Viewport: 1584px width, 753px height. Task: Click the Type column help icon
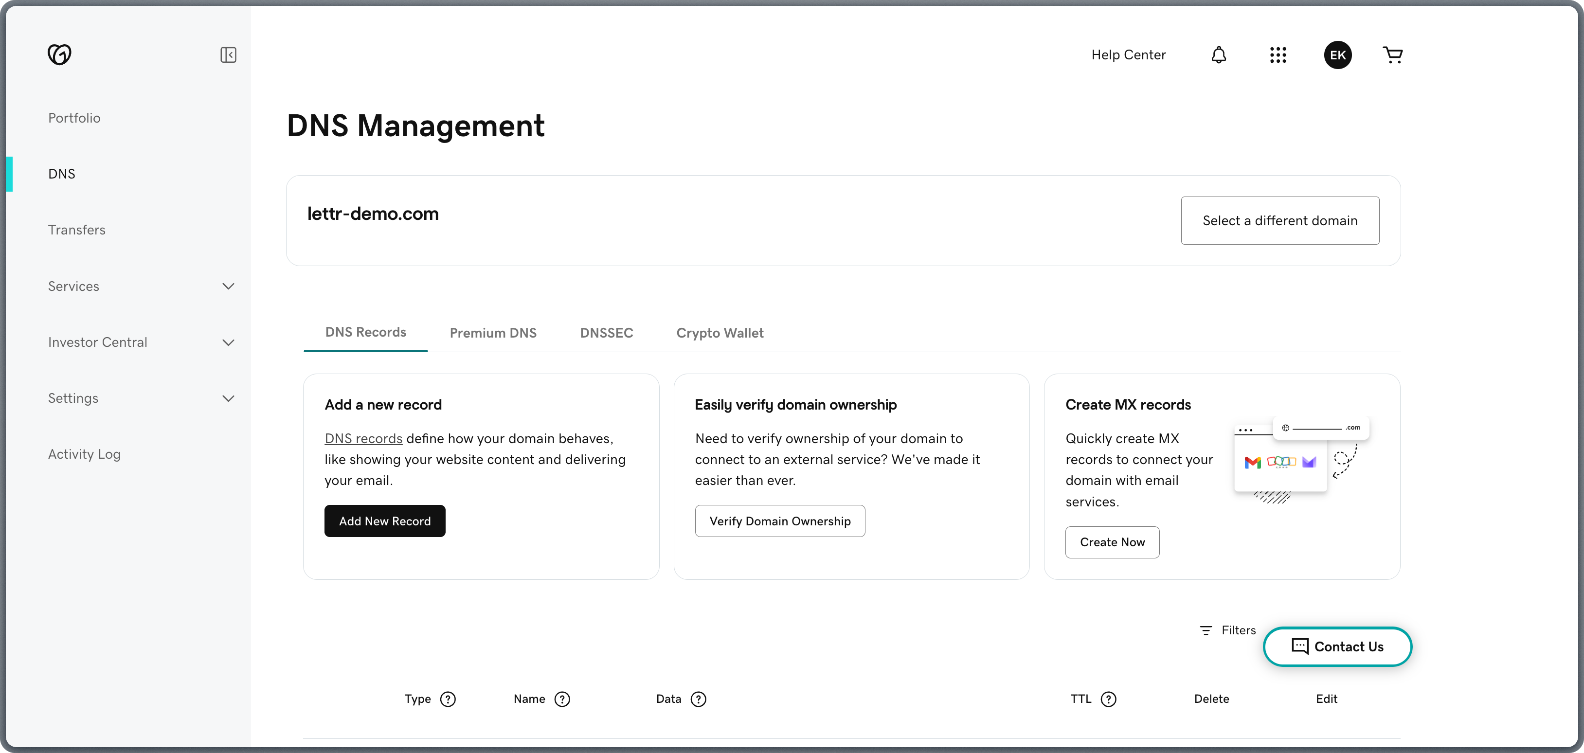pos(448,699)
